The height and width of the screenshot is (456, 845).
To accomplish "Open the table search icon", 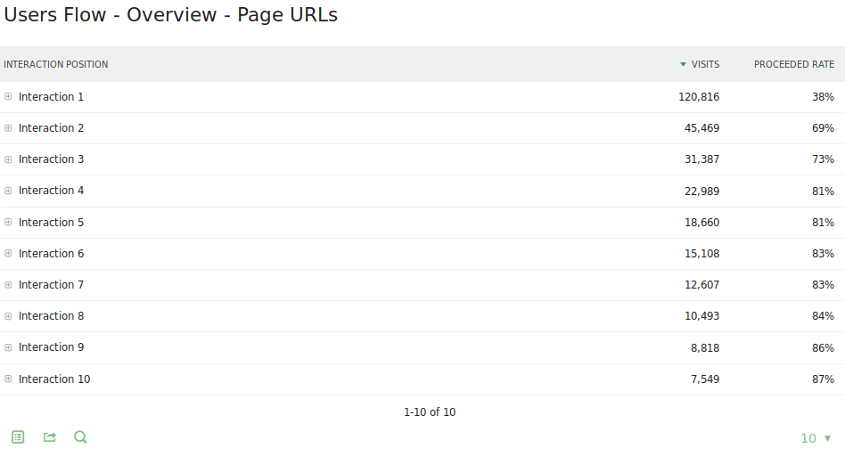I will point(80,437).
